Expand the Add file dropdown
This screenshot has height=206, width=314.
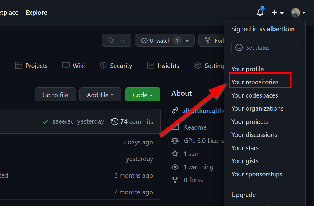pyautogui.click(x=100, y=95)
